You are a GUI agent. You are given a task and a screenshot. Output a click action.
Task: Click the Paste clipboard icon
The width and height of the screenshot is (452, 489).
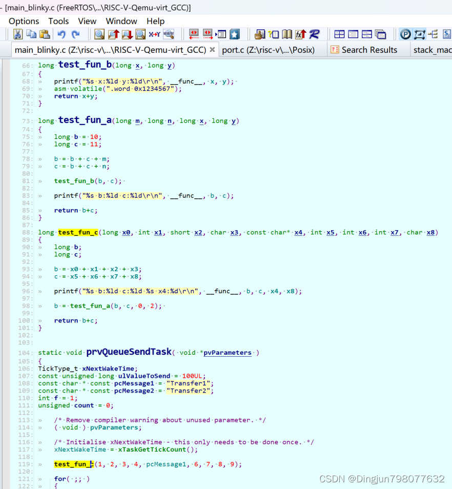pos(45,34)
